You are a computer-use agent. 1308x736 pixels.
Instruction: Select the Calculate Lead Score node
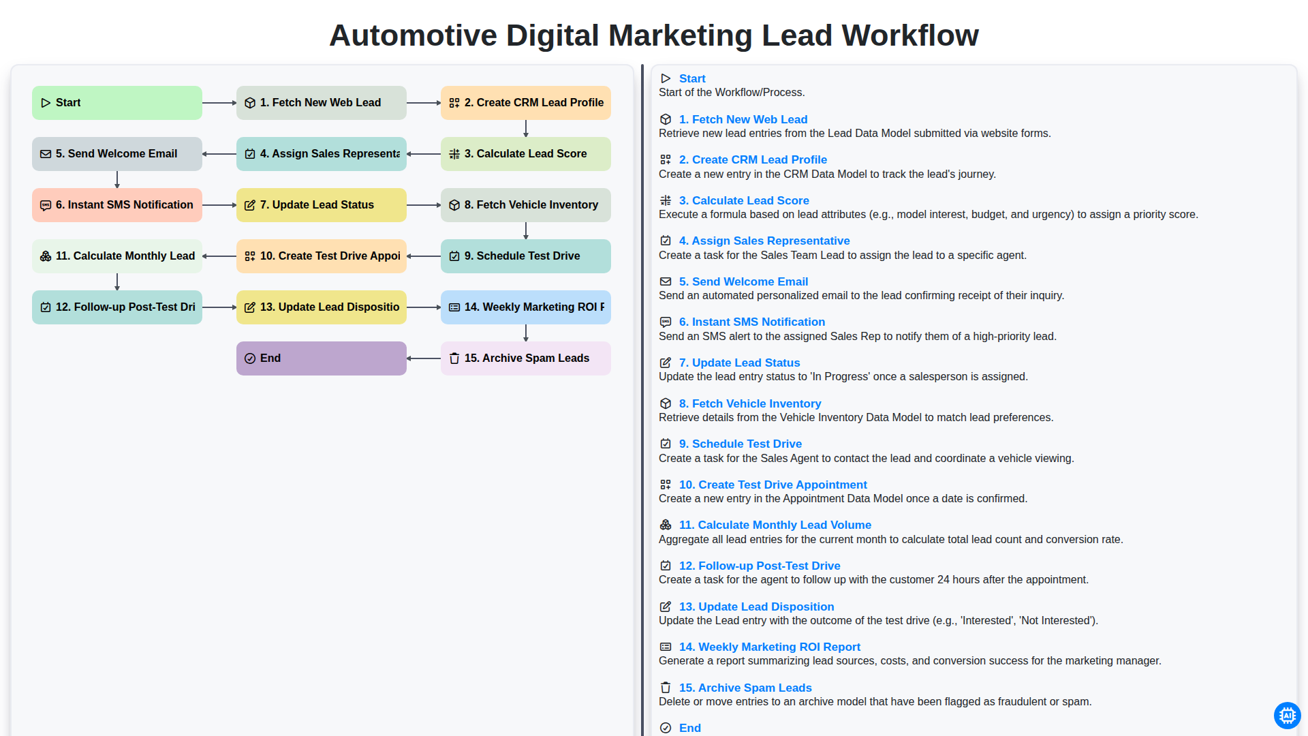coord(526,154)
